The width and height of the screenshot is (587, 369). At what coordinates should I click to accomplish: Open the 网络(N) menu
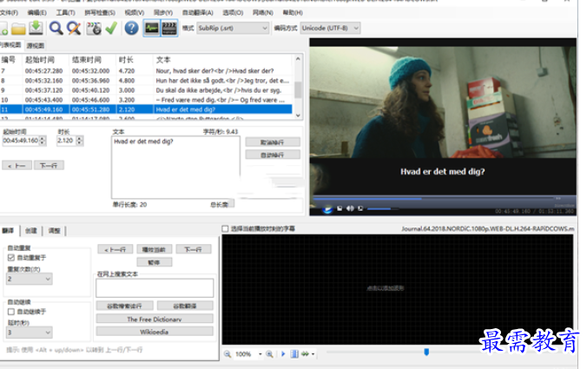click(263, 13)
